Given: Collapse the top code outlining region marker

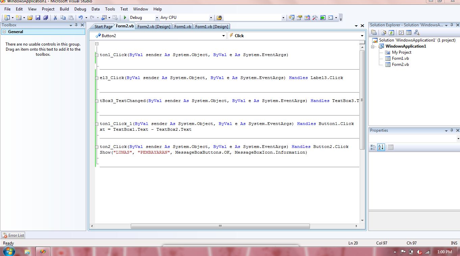Looking at the screenshot, I should pos(97,44).
